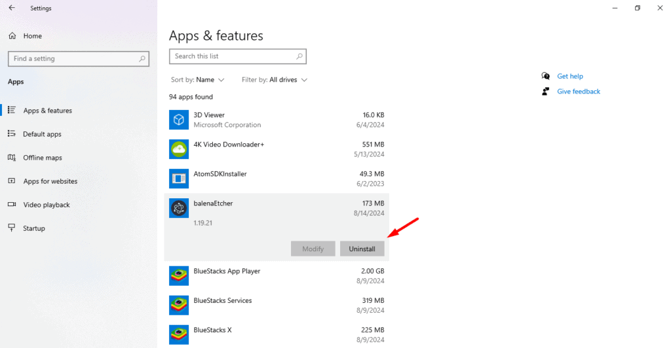Click the BlueStacks Services icon
The width and height of the screenshot is (671, 348).
179,305
